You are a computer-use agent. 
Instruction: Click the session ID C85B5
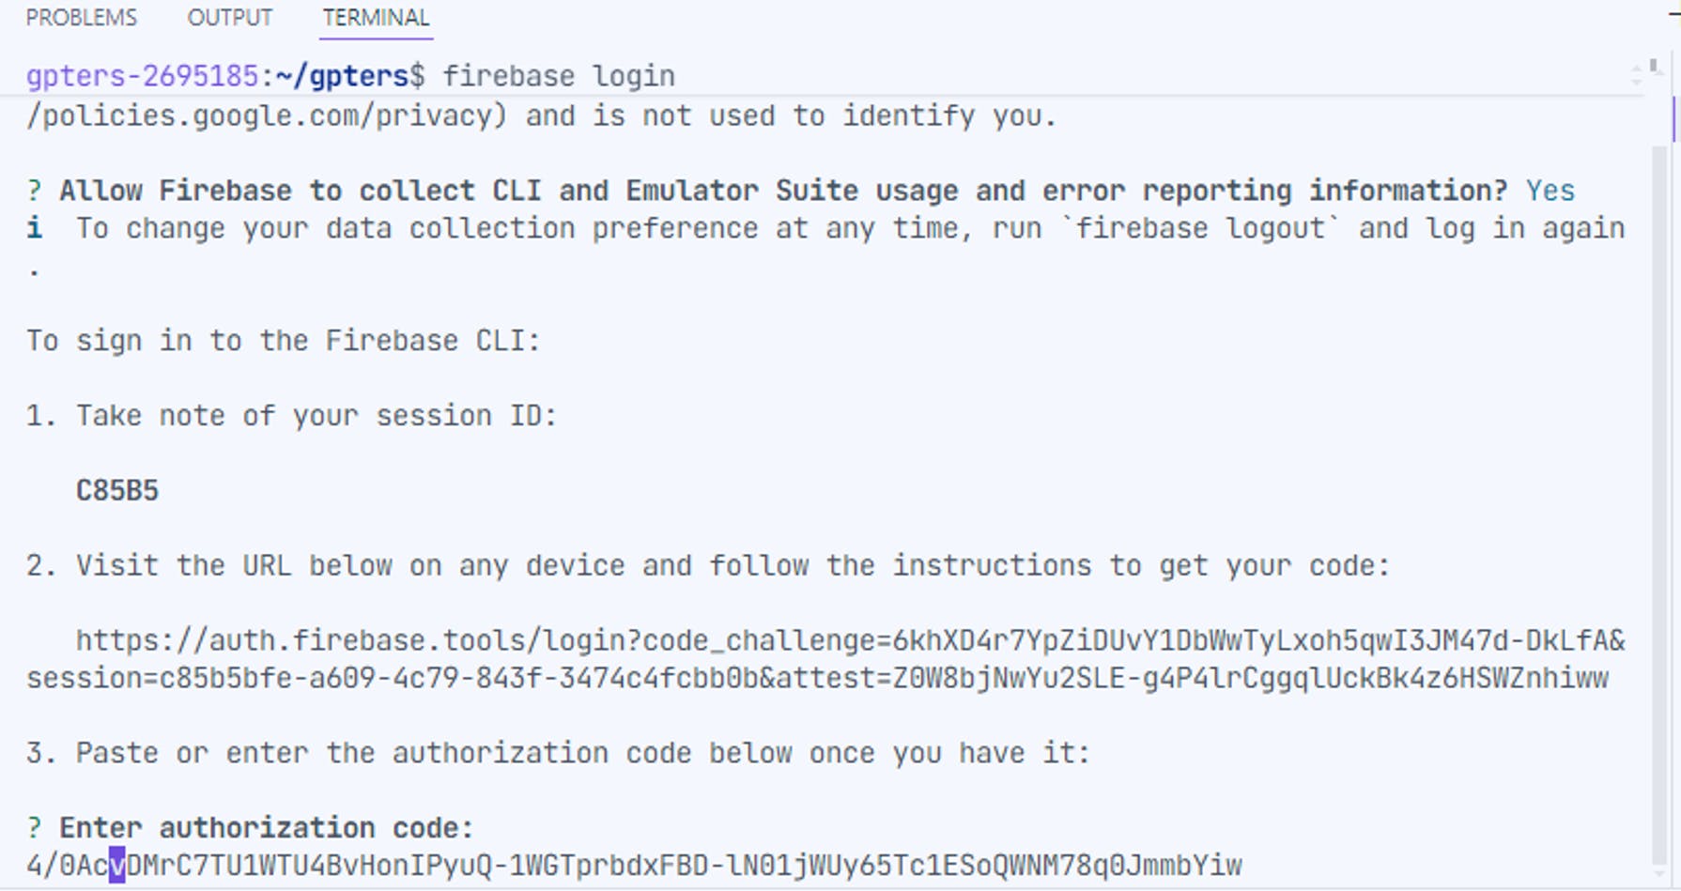click(117, 491)
